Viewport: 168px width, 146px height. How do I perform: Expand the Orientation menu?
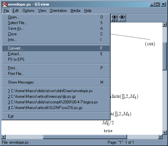pos(58,11)
